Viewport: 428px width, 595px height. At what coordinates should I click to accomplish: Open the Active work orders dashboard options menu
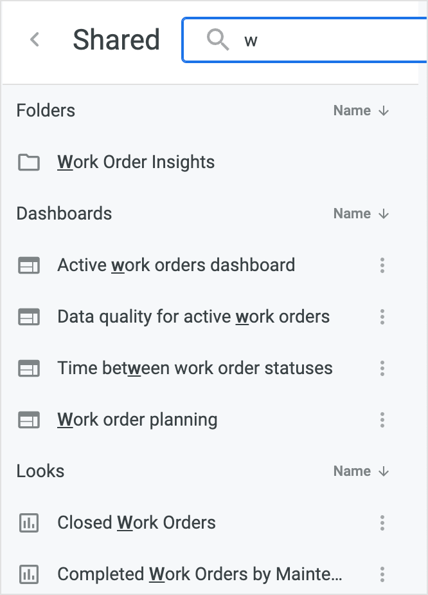pos(382,265)
